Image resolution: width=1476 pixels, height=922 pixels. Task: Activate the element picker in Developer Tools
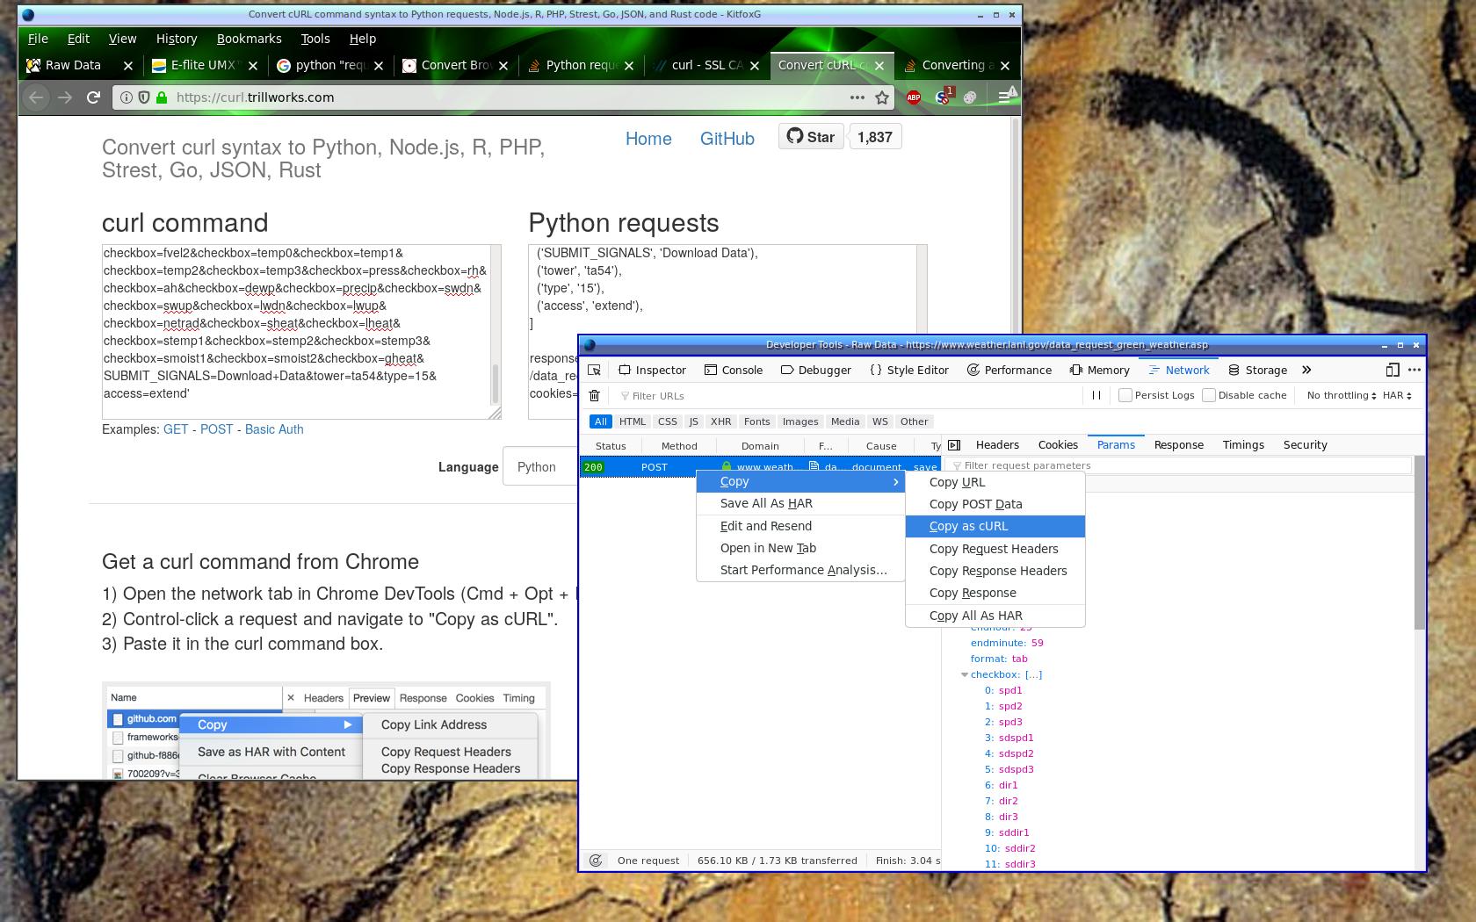coord(595,370)
